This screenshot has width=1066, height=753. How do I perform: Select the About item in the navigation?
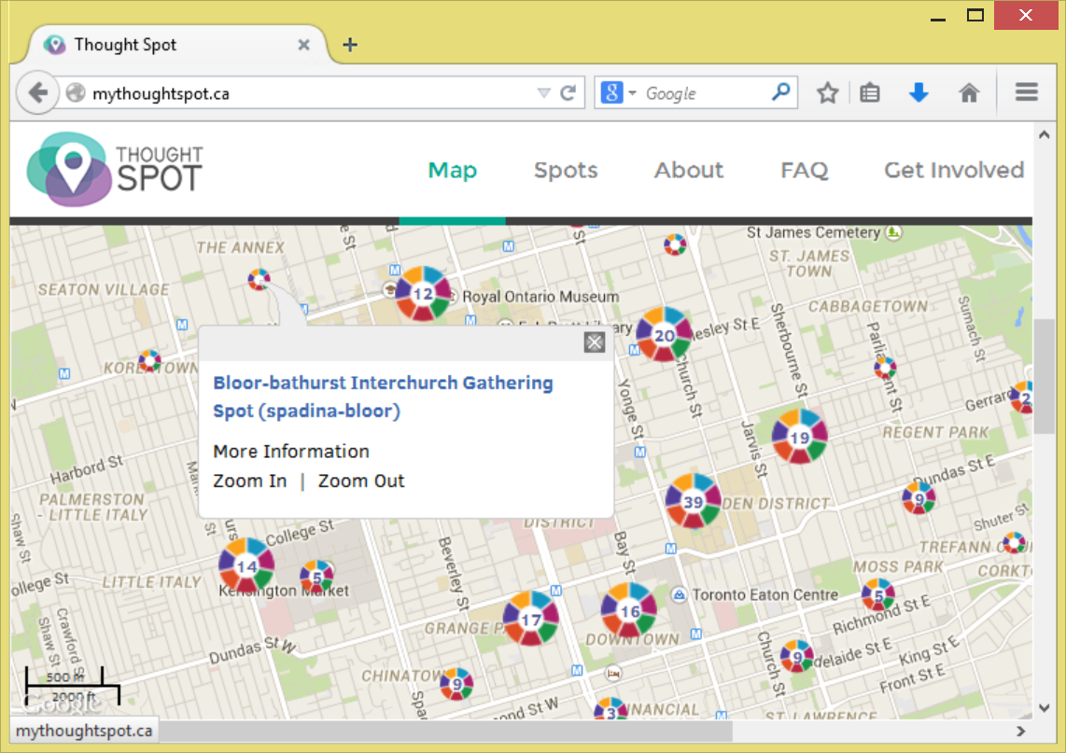(x=688, y=170)
